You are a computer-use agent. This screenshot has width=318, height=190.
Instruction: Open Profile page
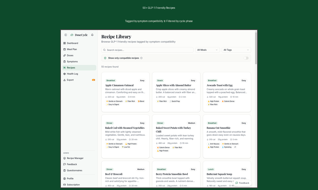point(79,178)
